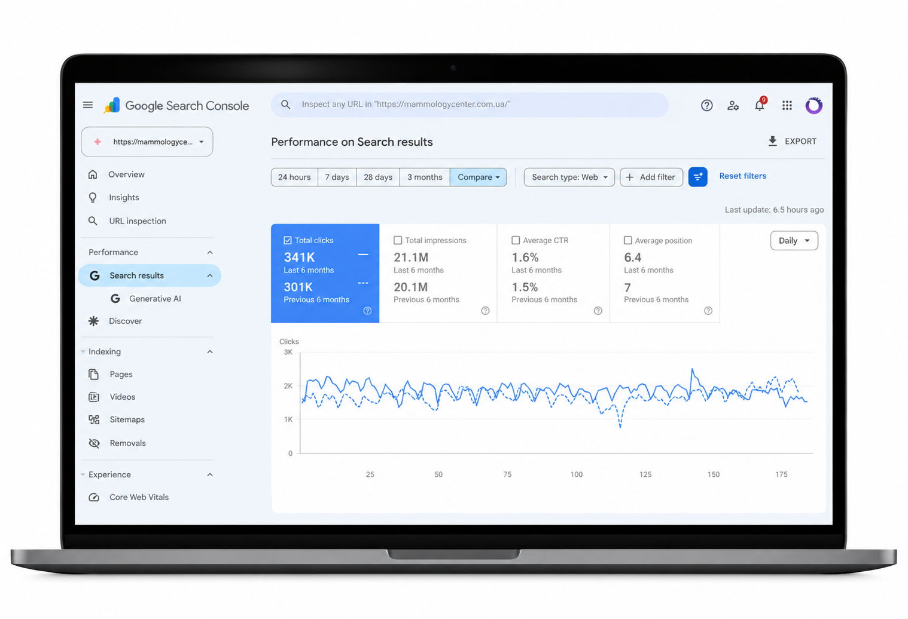Screen dimensions: 908x619
Task: Click the EXPORT button
Action: point(792,141)
